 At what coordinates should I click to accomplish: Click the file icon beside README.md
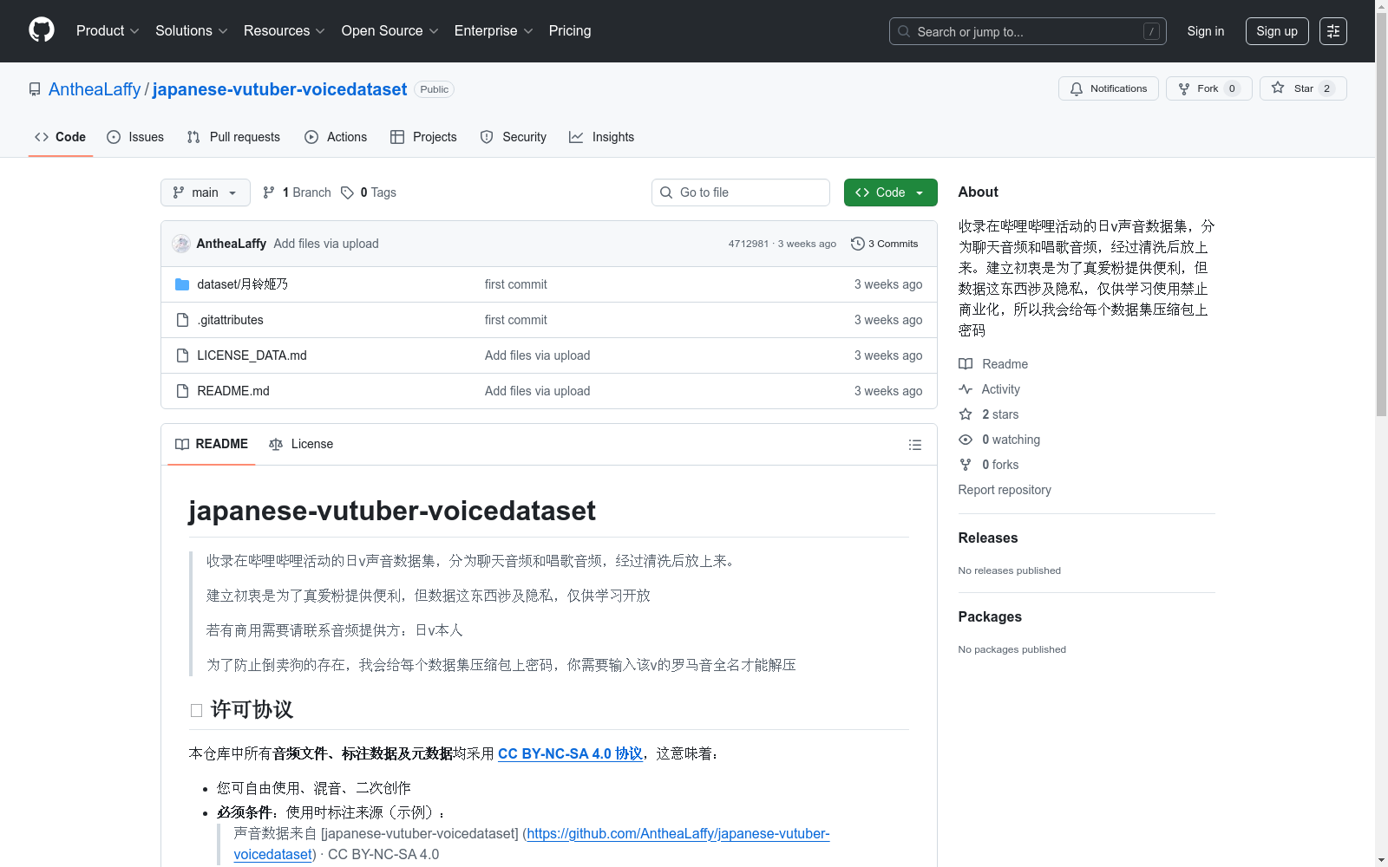pos(182,391)
